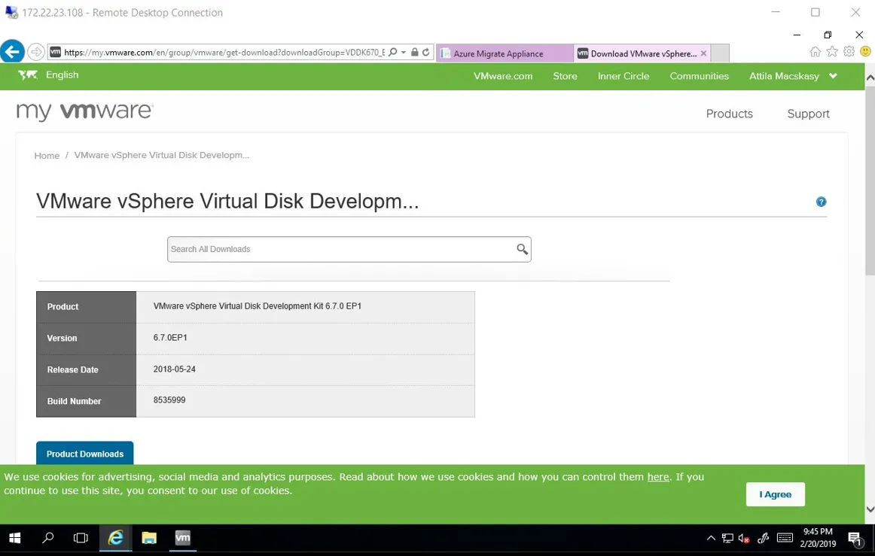Open Communities link
This screenshot has height=556, width=875.
pos(699,76)
